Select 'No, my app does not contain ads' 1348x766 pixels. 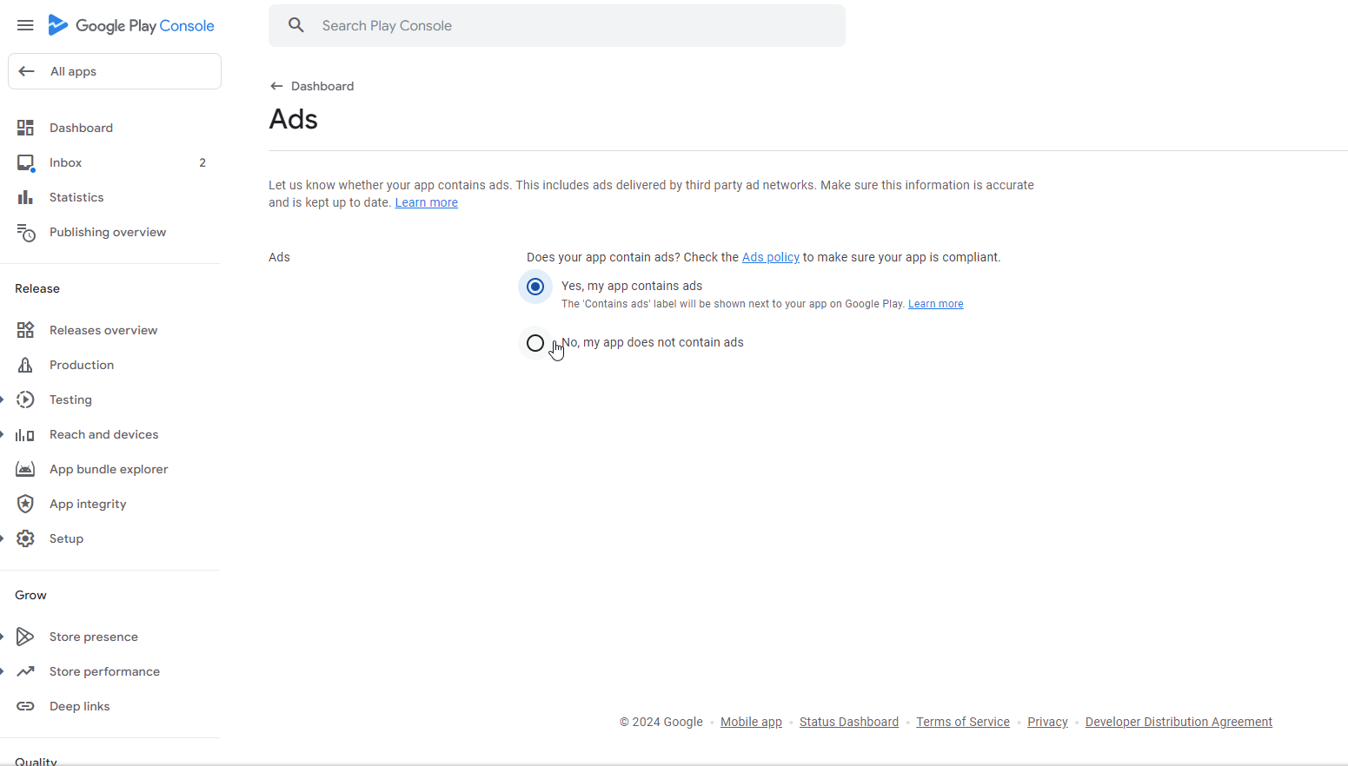coord(535,342)
